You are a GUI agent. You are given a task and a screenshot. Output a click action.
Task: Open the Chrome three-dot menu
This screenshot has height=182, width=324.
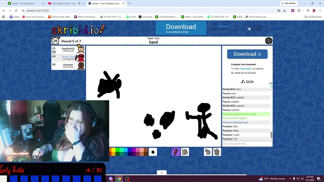pyautogui.click(x=320, y=11)
